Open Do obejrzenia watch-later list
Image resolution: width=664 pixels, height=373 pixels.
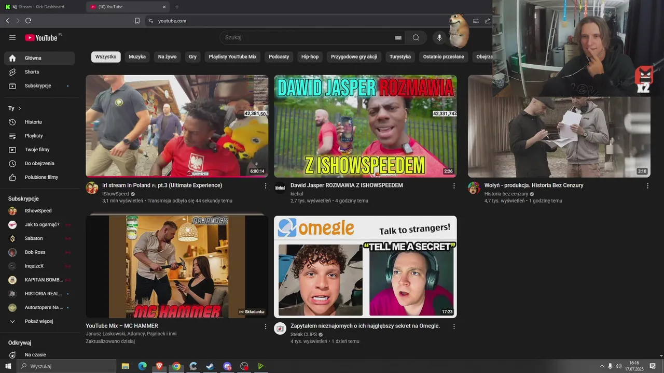point(39,163)
